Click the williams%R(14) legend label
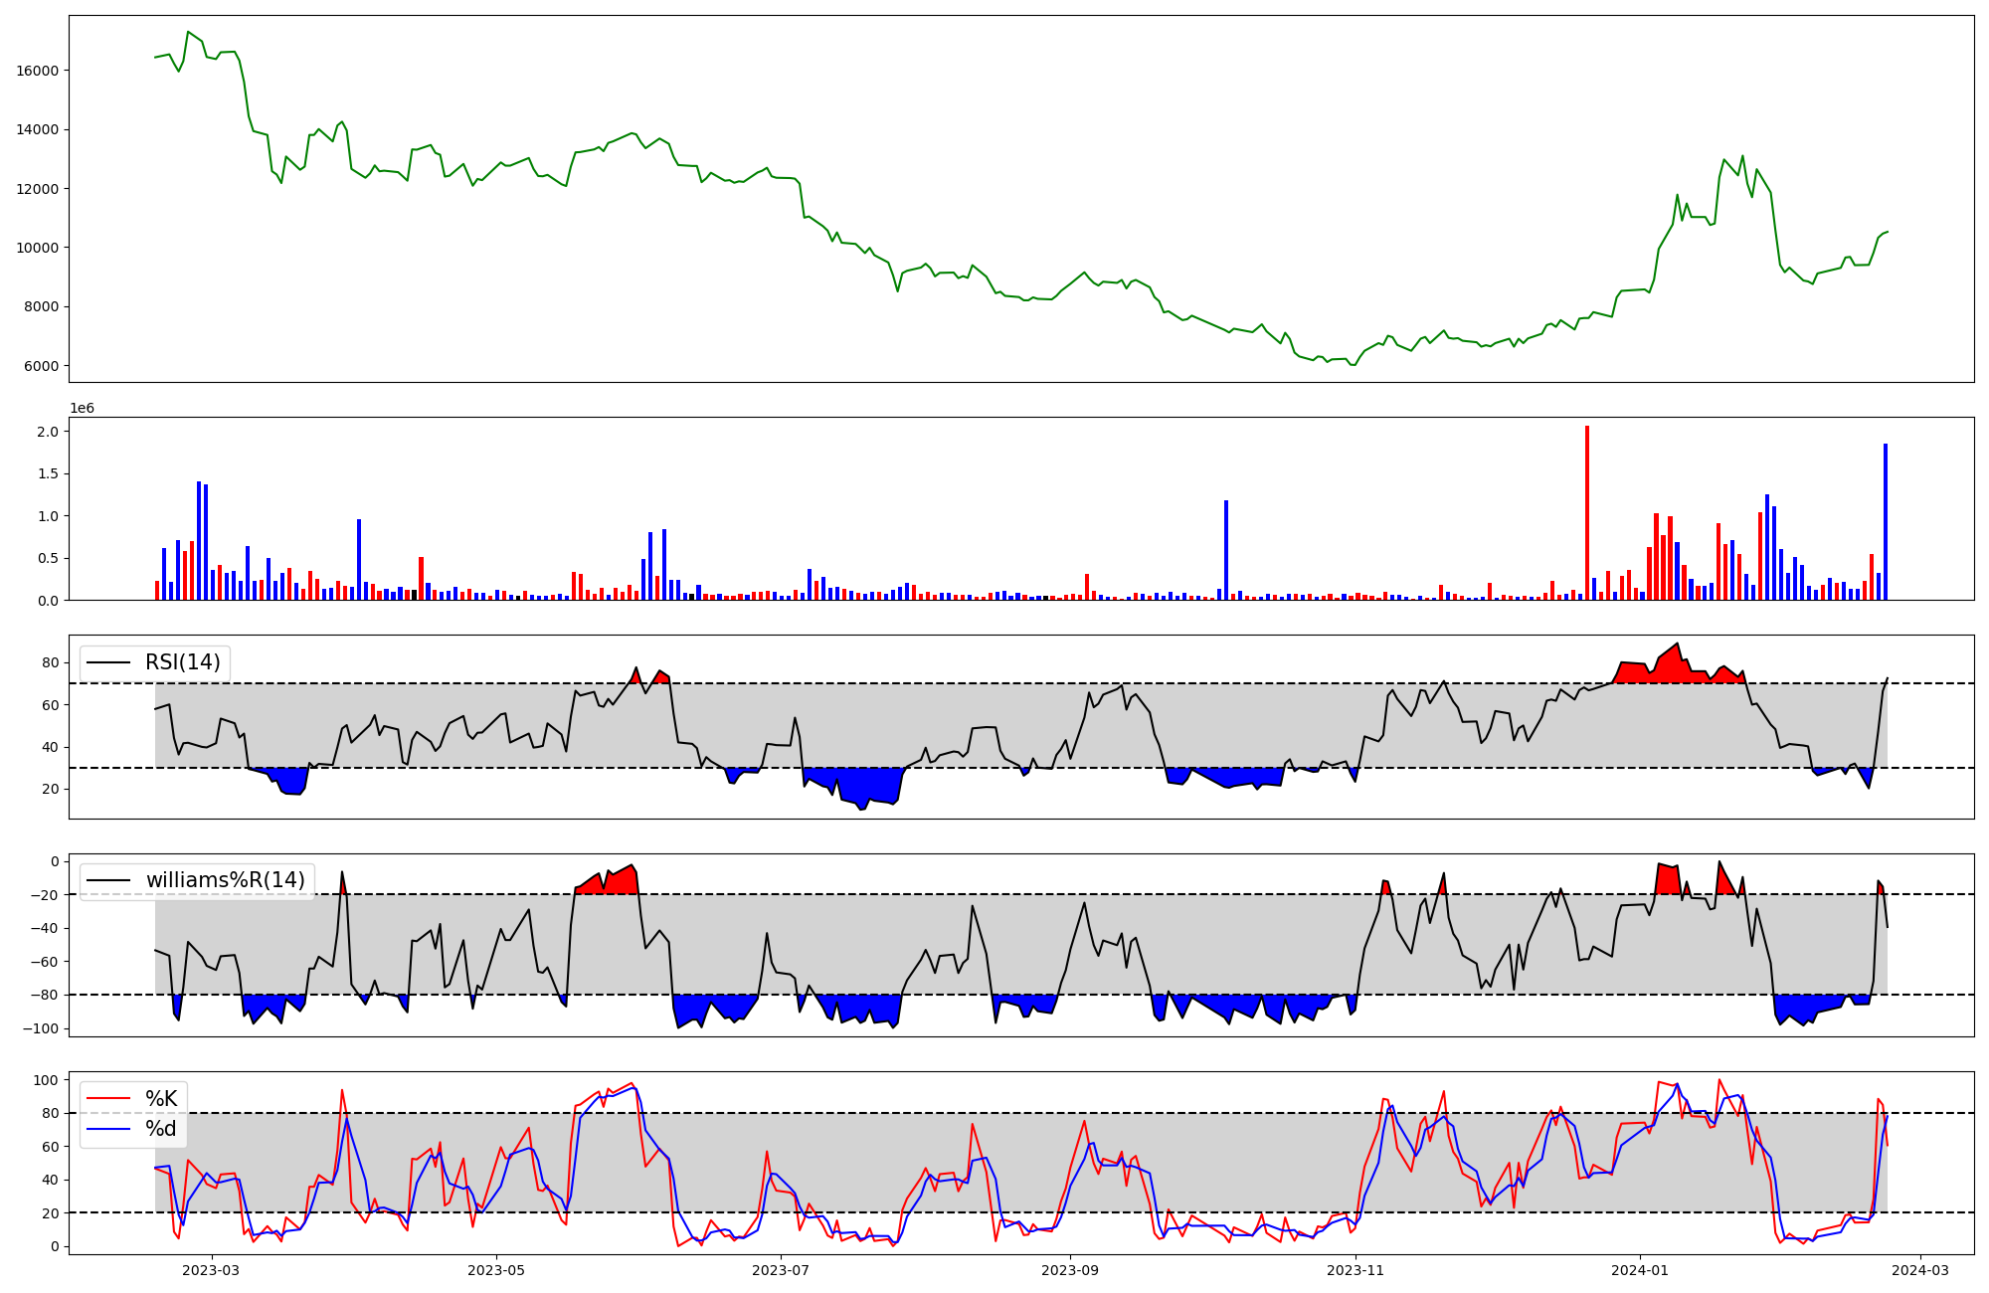This screenshot has width=1989, height=1293. click(x=226, y=880)
